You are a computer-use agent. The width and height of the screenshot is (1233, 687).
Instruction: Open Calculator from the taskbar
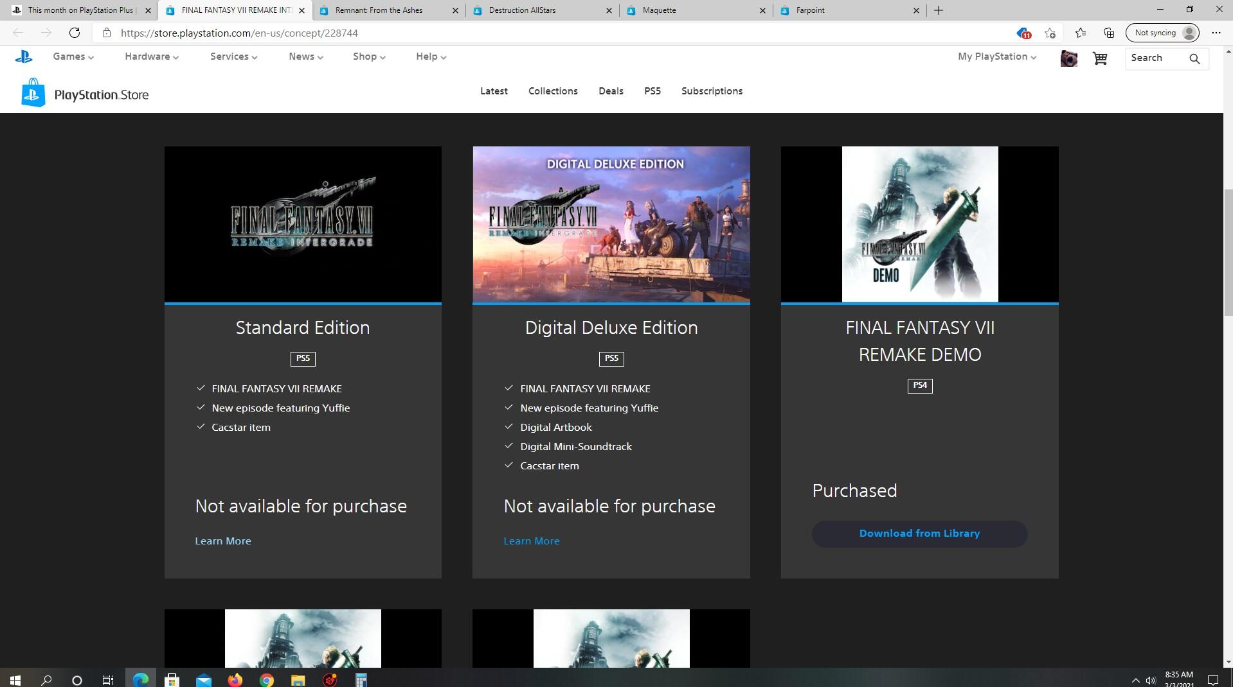click(x=361, y=680)
